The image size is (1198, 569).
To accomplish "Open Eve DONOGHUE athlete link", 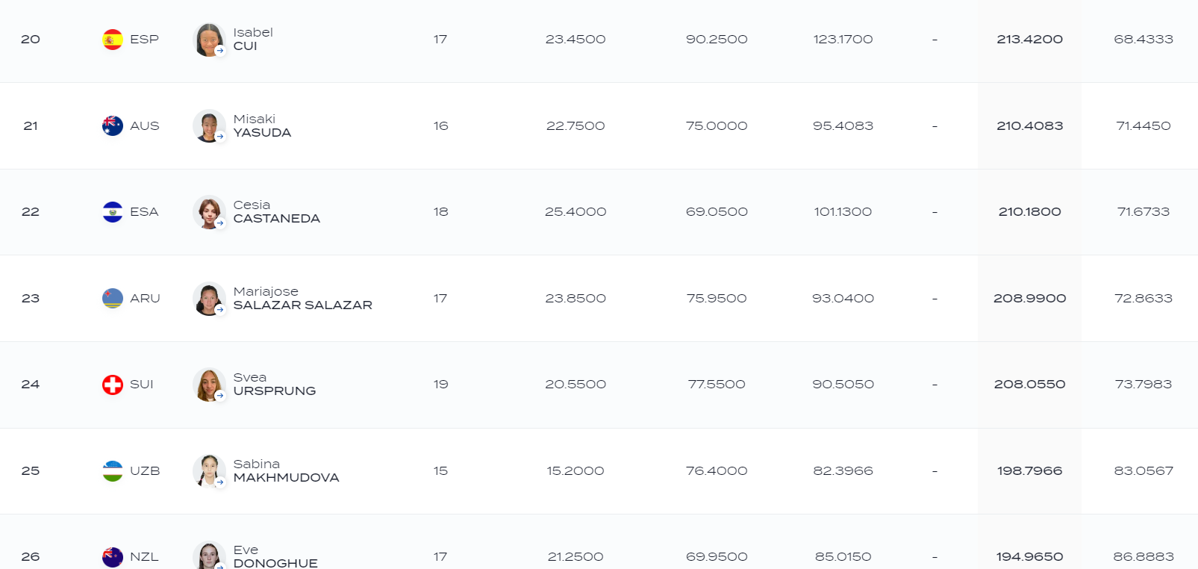I will coord(275,556).
